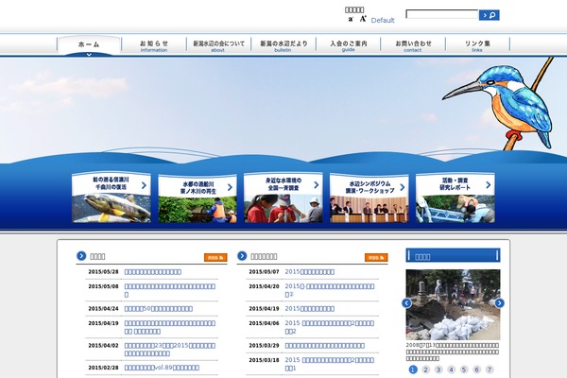Open the middle item dated 2015/04/06
The image size is (567, 378).
[x=330, y=327]
